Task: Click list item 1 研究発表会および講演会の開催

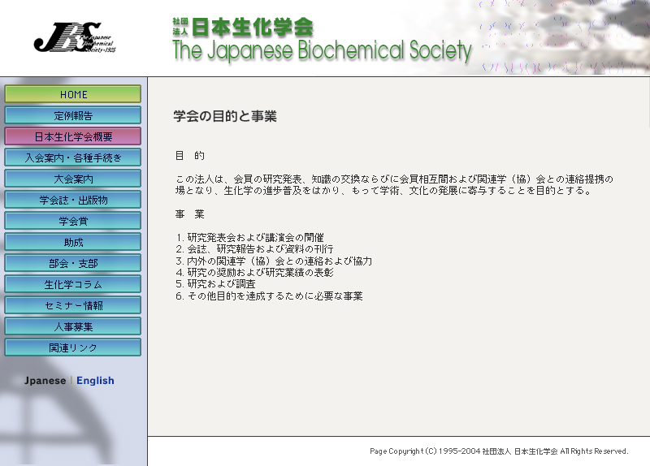Action: click(x=249, y=237)
